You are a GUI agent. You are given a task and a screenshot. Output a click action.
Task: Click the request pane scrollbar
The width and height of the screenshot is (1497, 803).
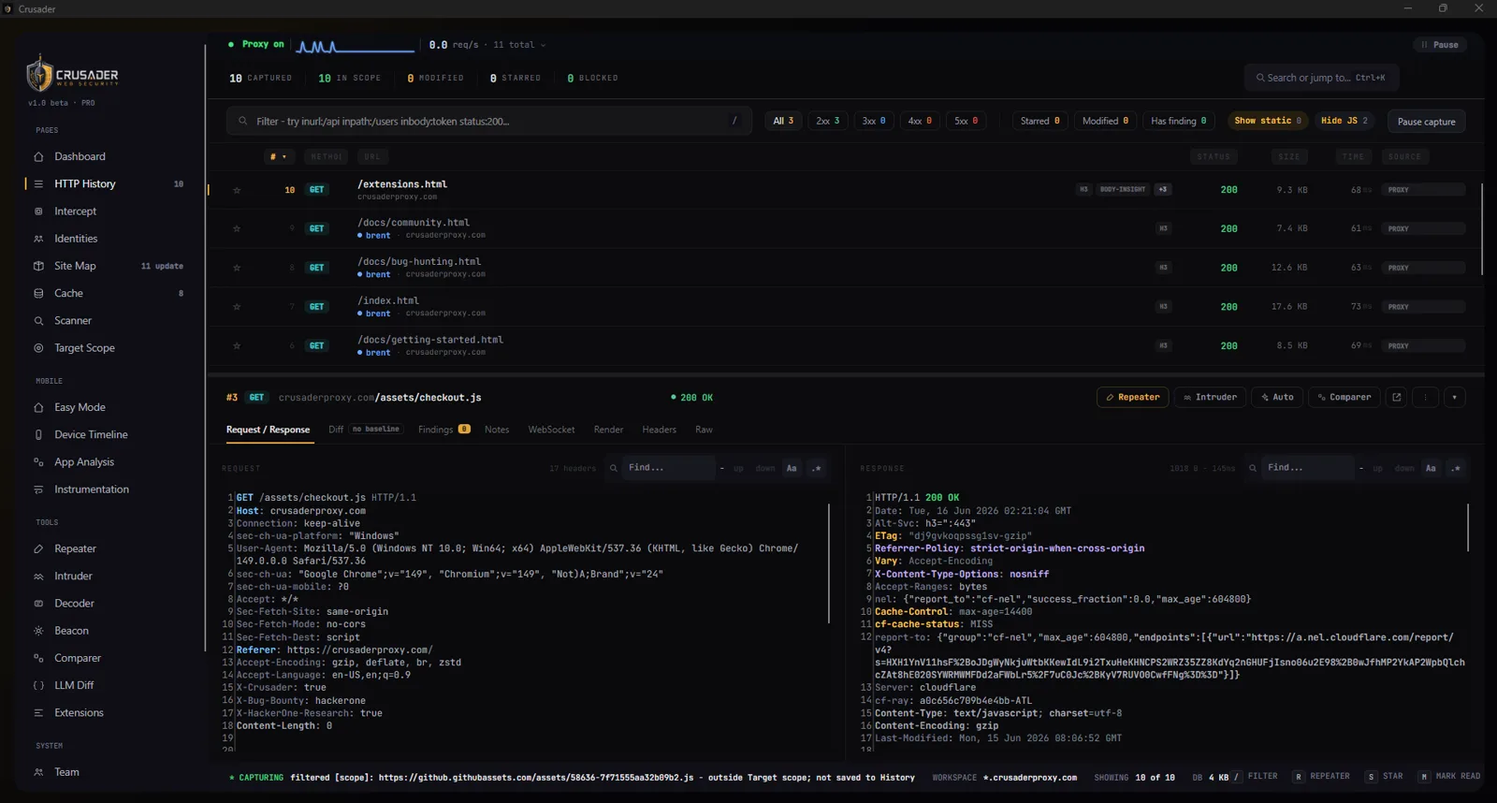(x=829, y=563)
